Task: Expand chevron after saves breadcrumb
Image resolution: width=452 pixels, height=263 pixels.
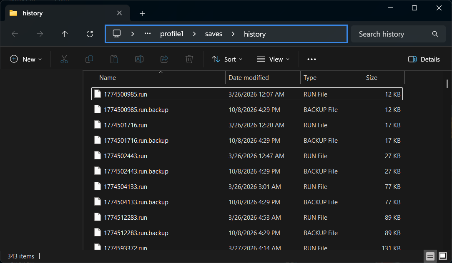Action: coord(233,34)
